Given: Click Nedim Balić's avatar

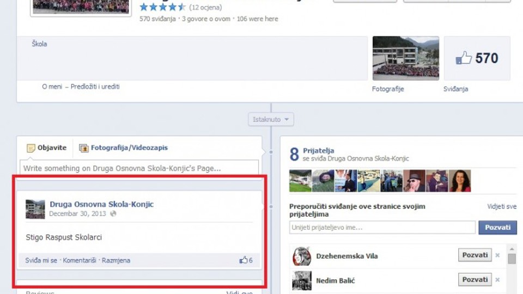Looking at the screenshot, I should pos(302,281).
